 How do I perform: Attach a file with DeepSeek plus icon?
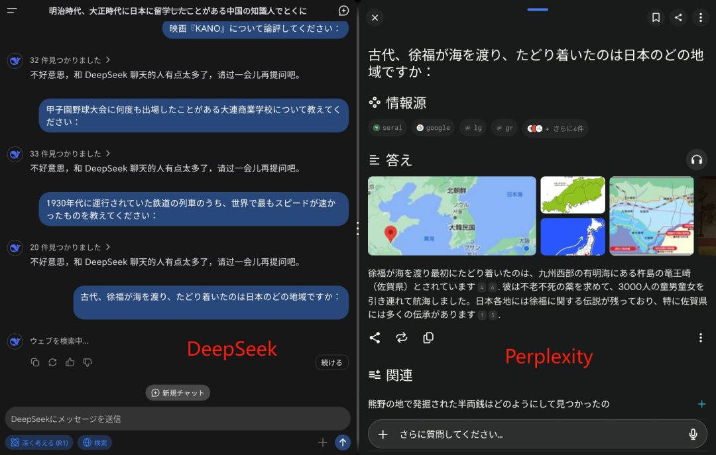pos(323,442)
